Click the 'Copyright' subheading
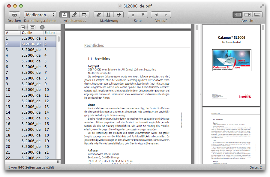Image resolution: width=270 pixels, height=177 pixels. pos(93,66)
